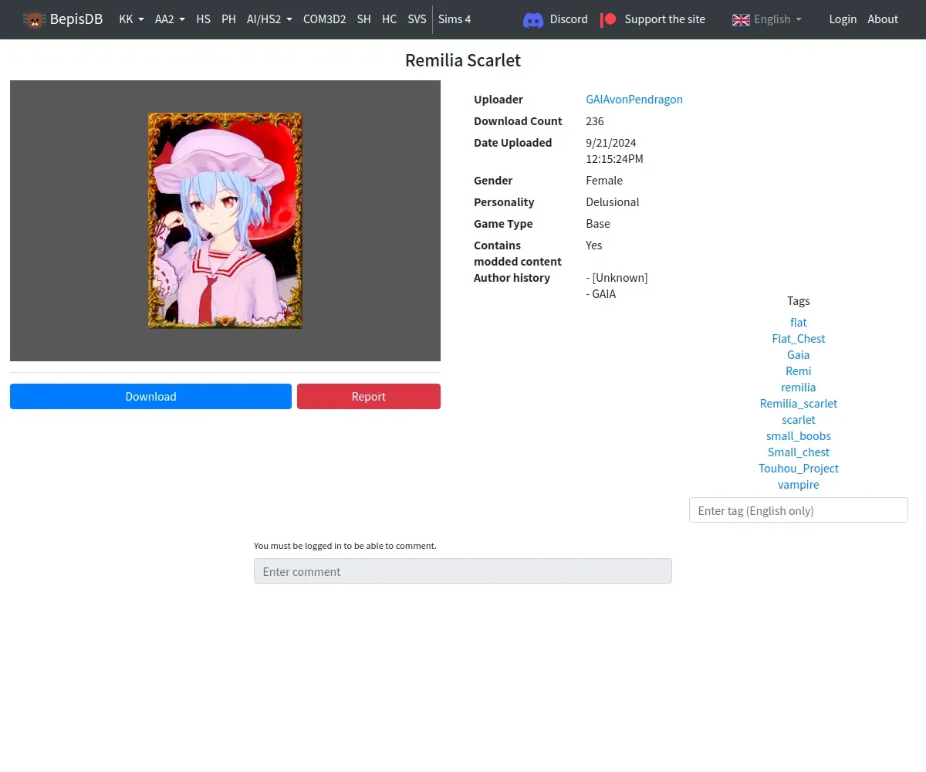Viewport: 926px width, 772px height.
Task: Open the SH section
Action: (x=364, y=19)
